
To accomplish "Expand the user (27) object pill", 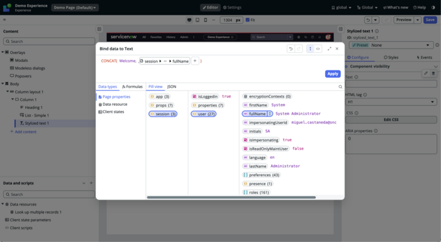I will point(204,114).
